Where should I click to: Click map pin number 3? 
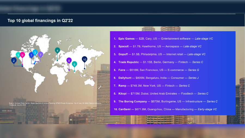[x=35, y=53]
